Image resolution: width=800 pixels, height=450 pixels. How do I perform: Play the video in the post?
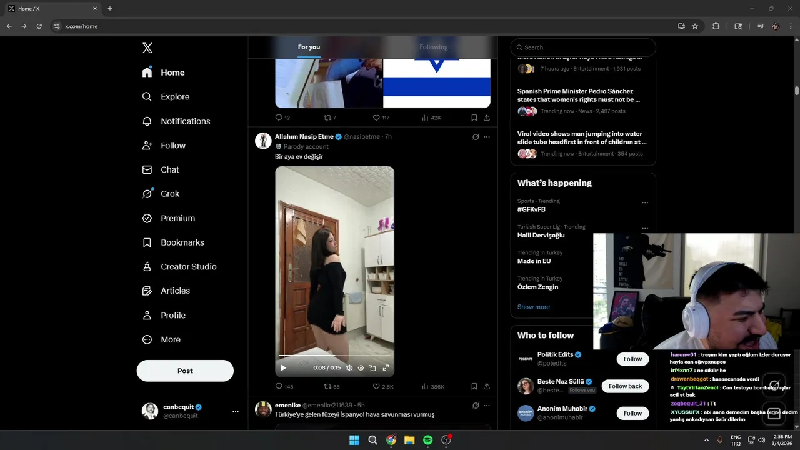283,368
